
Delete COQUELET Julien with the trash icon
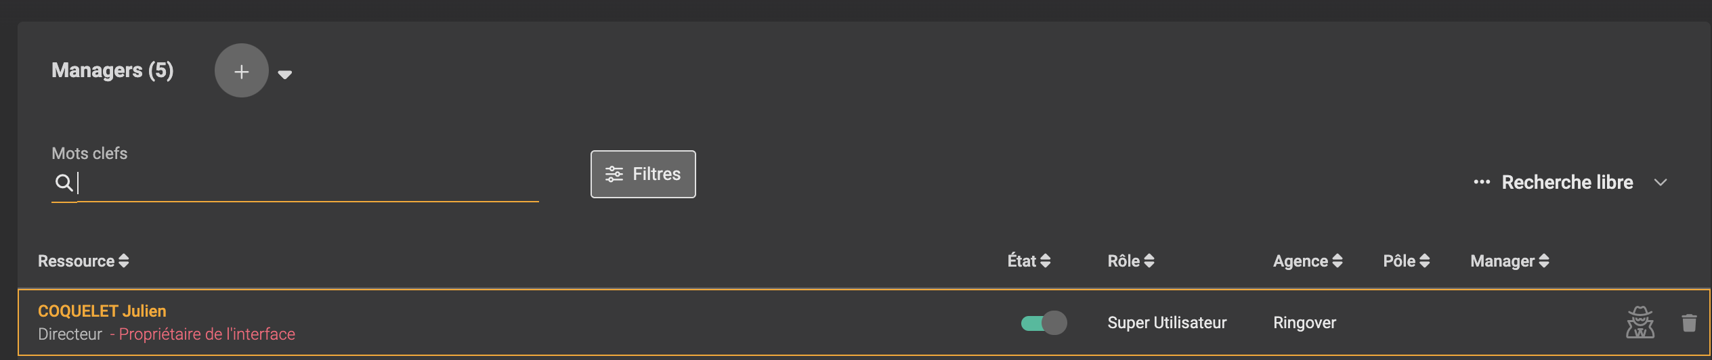pos(1689,323)
